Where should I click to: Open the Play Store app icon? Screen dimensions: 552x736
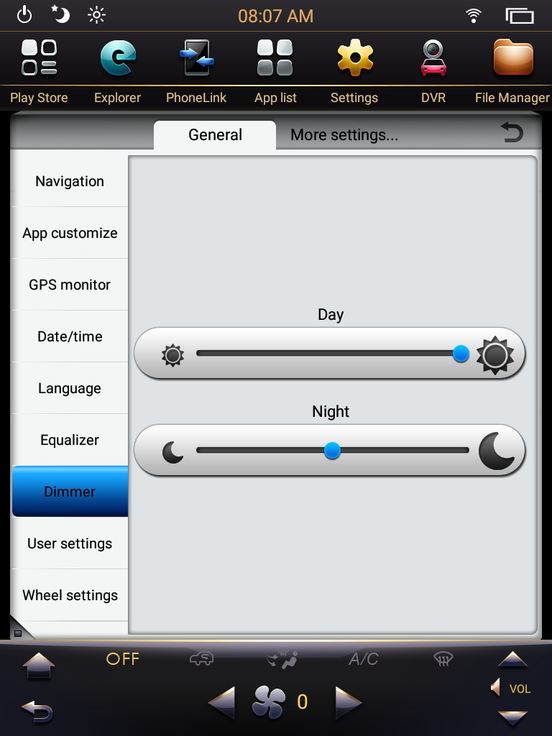click(x=40, y=57)
